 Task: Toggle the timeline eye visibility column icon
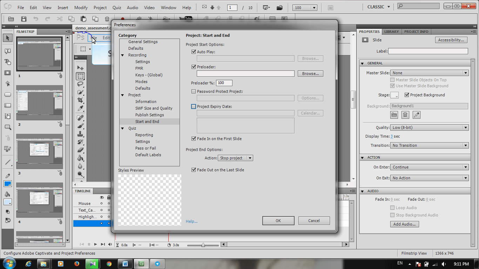tap(102, 198)
